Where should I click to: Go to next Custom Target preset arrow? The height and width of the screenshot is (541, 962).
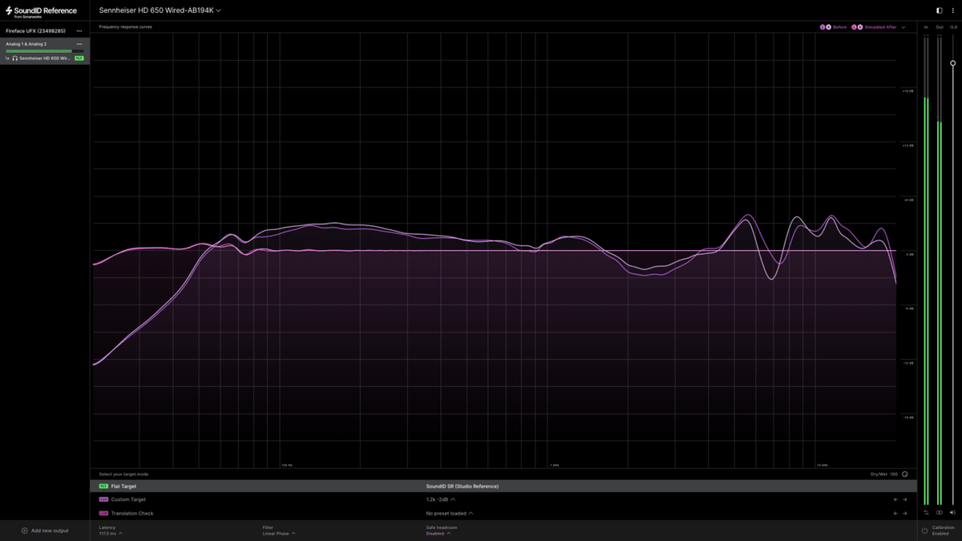click(905, 499)
